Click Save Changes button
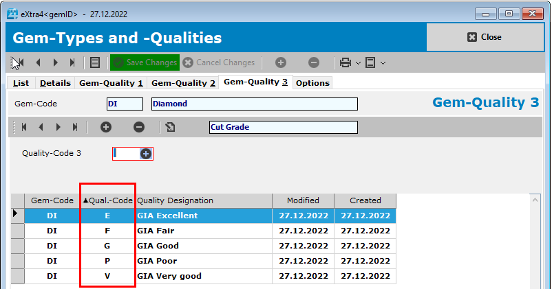This screenshot has height=289, width=552. [145, 62]
